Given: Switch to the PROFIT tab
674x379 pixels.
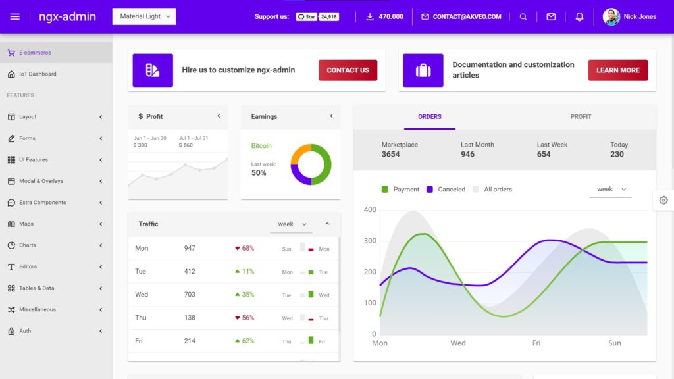Looking at the screenshot, I should (x=581, y=116).
